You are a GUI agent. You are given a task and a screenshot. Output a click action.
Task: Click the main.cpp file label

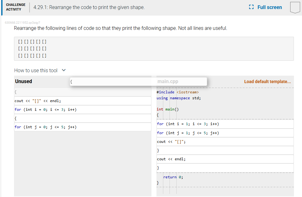click(x=168, y=81)
